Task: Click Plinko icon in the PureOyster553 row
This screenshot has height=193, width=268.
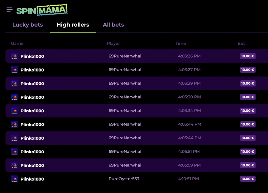Action: pos(14,179)
